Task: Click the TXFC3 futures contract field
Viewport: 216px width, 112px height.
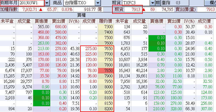Action: [x=136, y=3]
